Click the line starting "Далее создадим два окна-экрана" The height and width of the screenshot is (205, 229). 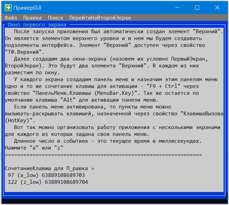[111, 59]
